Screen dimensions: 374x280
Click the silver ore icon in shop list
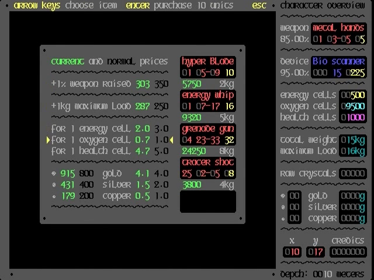pos(54,184)
